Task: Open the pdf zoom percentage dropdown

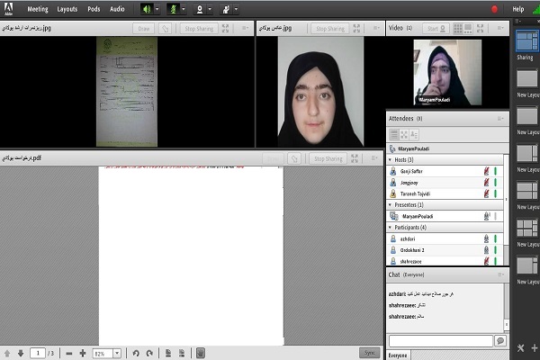Action: 117,354
